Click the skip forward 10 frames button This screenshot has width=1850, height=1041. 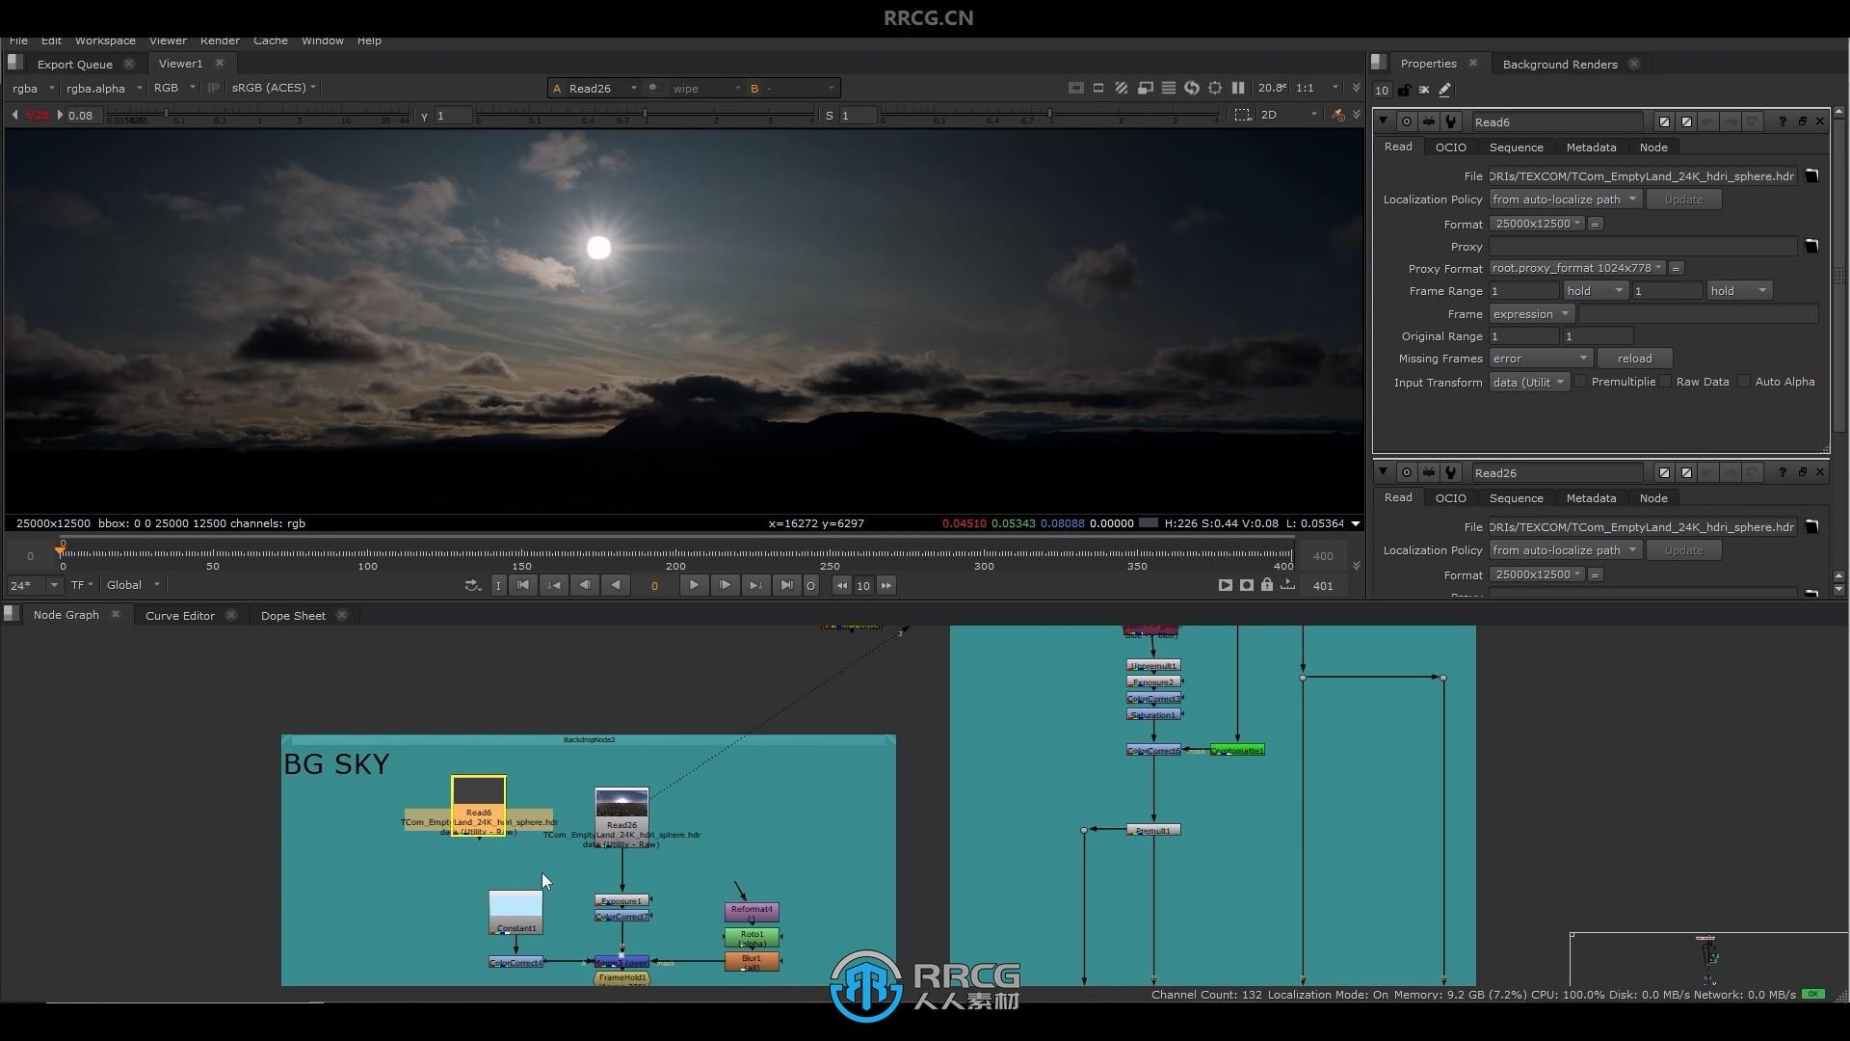[886, 585]
